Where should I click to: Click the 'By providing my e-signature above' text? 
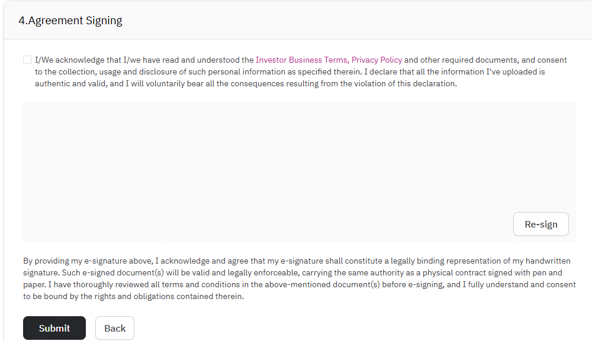point(89,261)
